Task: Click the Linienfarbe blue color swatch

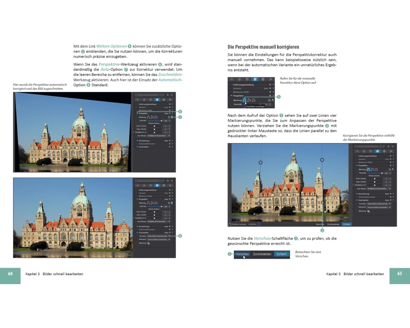Action: 259,224
